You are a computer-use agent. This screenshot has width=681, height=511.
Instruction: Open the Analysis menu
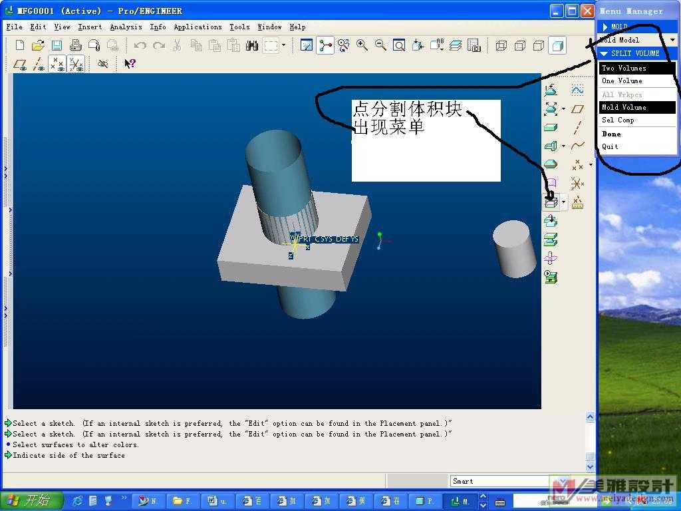click(x=126, y=27)
